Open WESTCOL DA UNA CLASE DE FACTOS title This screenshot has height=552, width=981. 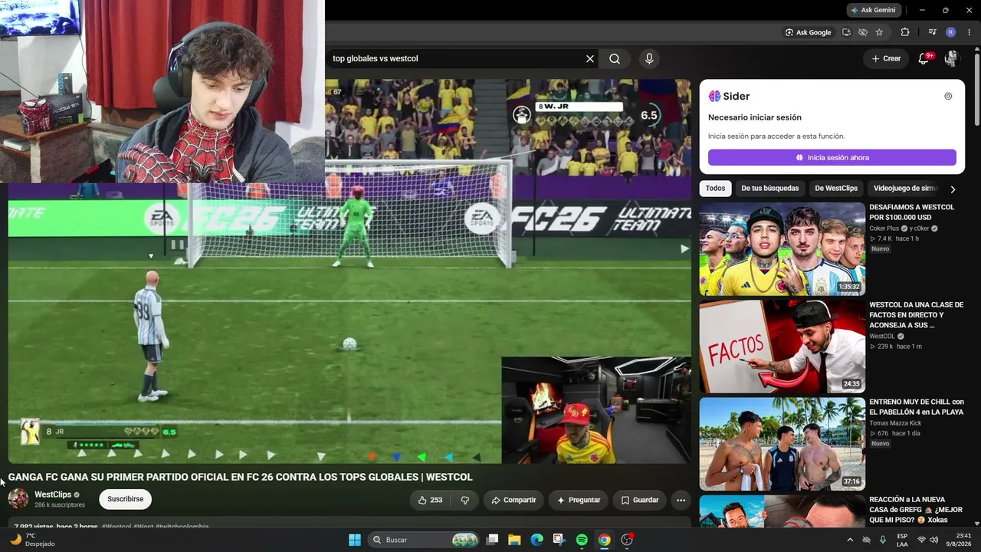pos(916,315)
